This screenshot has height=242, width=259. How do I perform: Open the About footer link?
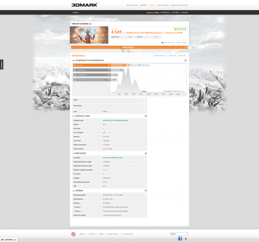82,234
